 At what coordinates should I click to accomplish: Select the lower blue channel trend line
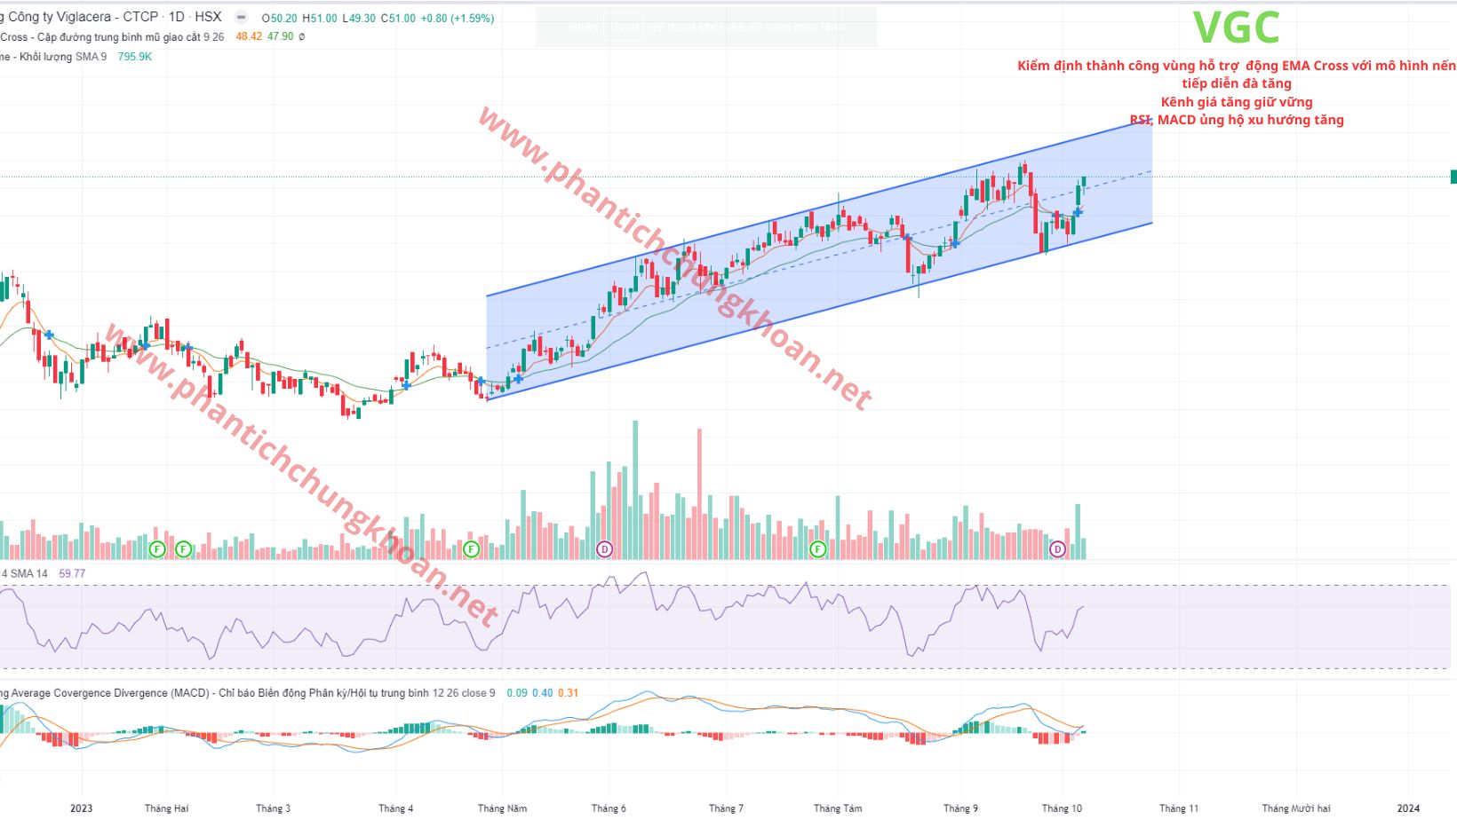click(819, 311)
